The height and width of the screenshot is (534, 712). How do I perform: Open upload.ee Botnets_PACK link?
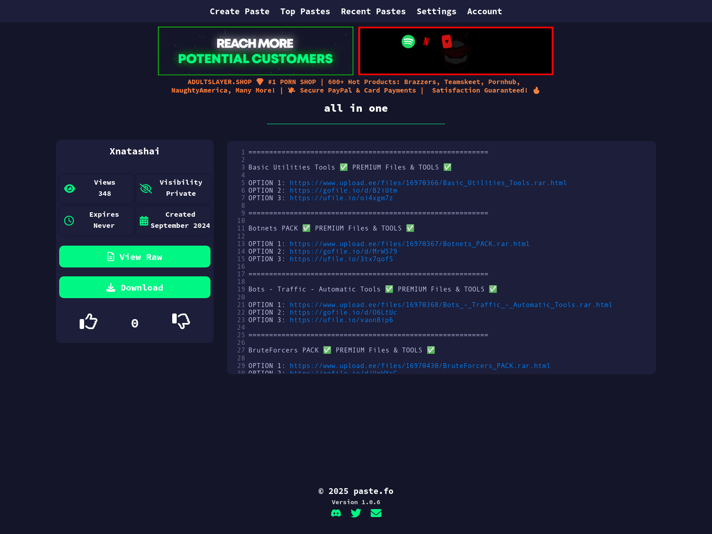click(409, 244)
